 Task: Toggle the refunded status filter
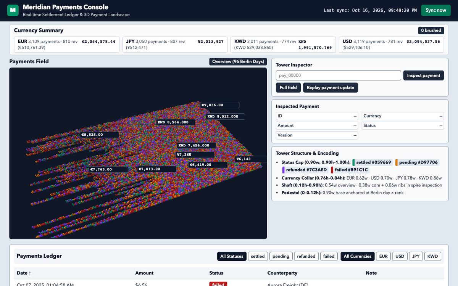[x=306, y=256]
